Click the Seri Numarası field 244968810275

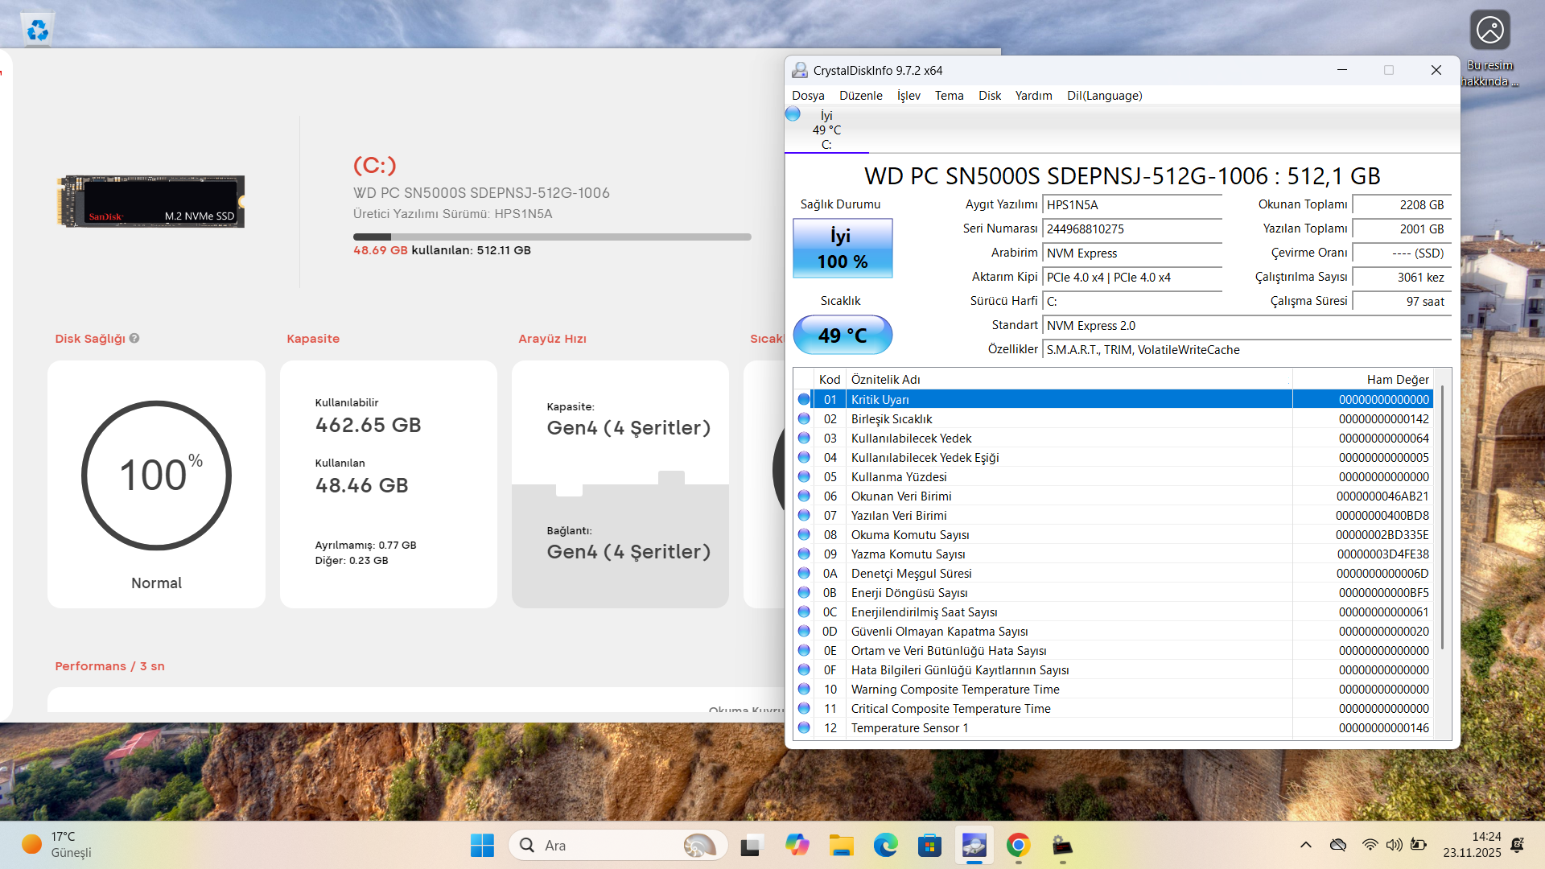pyautogui.click(x=1132, y=229)
